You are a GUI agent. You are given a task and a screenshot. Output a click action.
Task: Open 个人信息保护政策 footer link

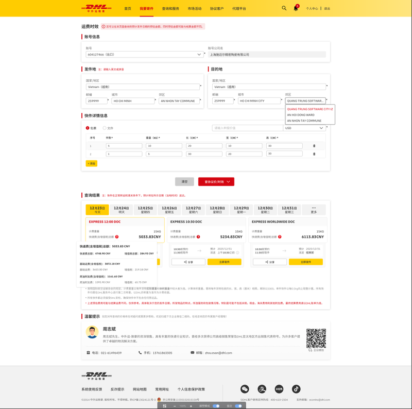[x=191, y=389]
